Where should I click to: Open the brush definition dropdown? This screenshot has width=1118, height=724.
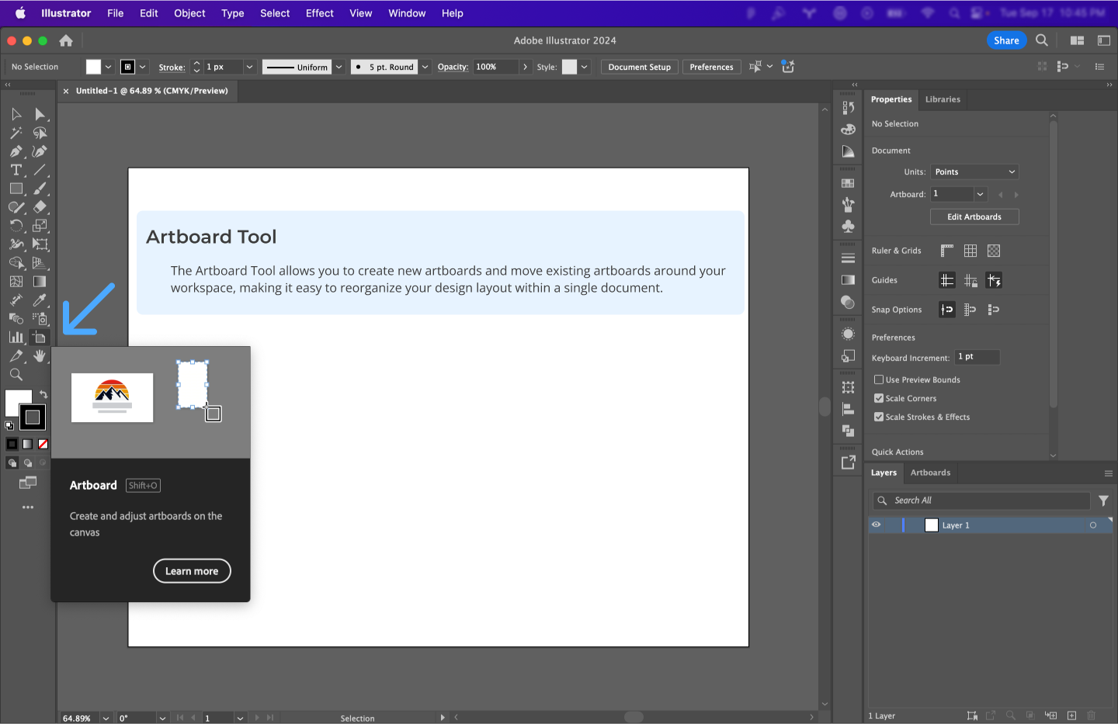(425, 67)
